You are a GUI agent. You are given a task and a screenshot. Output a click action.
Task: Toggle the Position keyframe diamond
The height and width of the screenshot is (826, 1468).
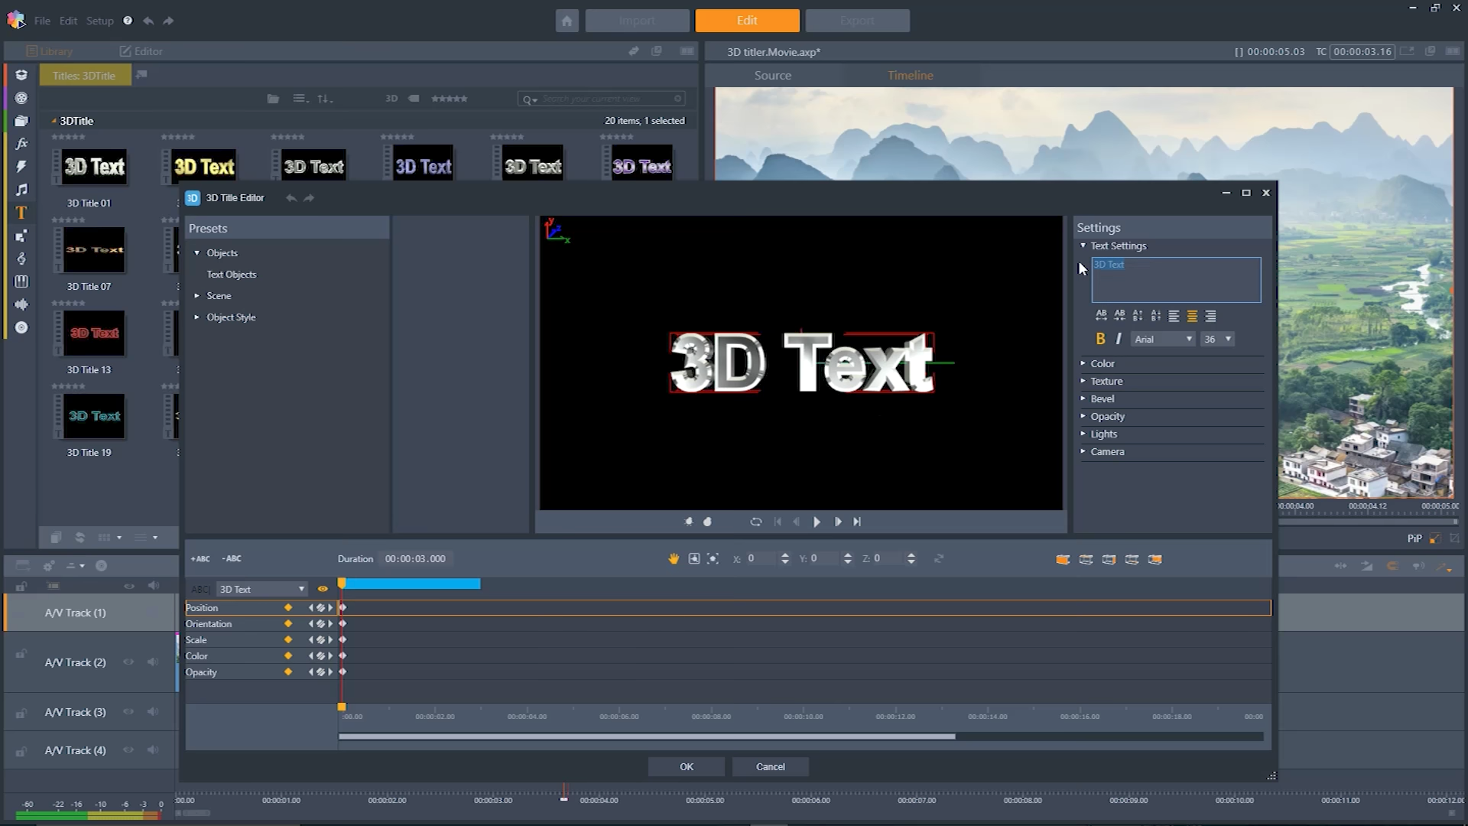point(288,607)
